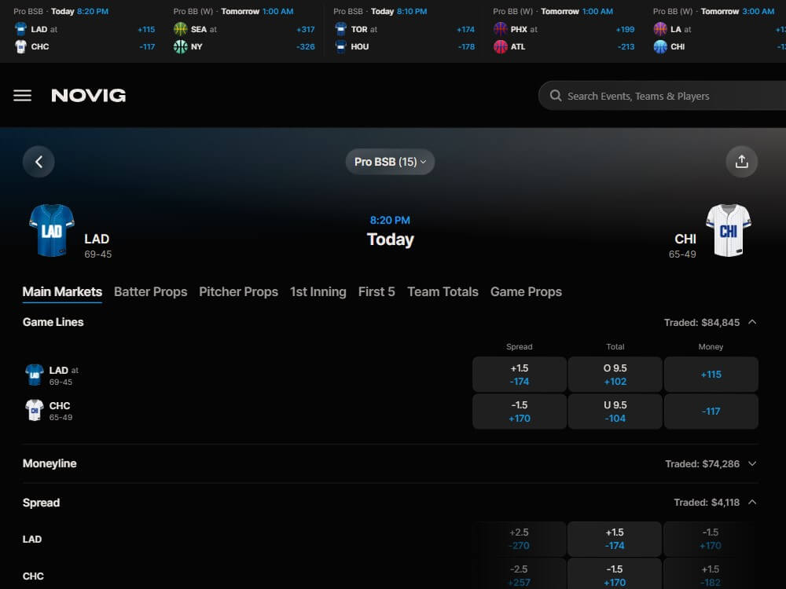This screenshot has height=589, width=786.
Task: Click ATL basketball icon in ticker
Action: [x=500, y=46]
